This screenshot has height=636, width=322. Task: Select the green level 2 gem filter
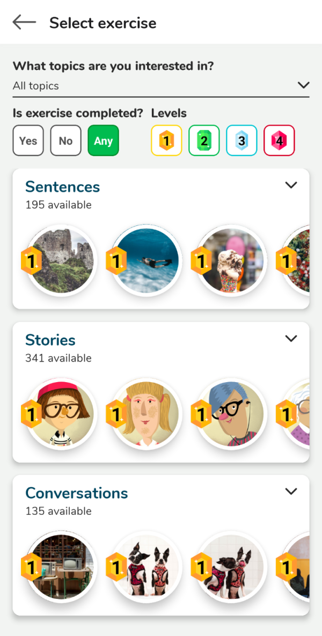click(204, 141)
